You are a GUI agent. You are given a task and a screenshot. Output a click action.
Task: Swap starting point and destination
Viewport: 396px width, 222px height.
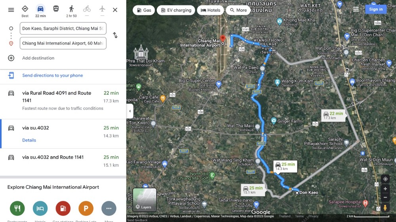[x=115, y=35]
